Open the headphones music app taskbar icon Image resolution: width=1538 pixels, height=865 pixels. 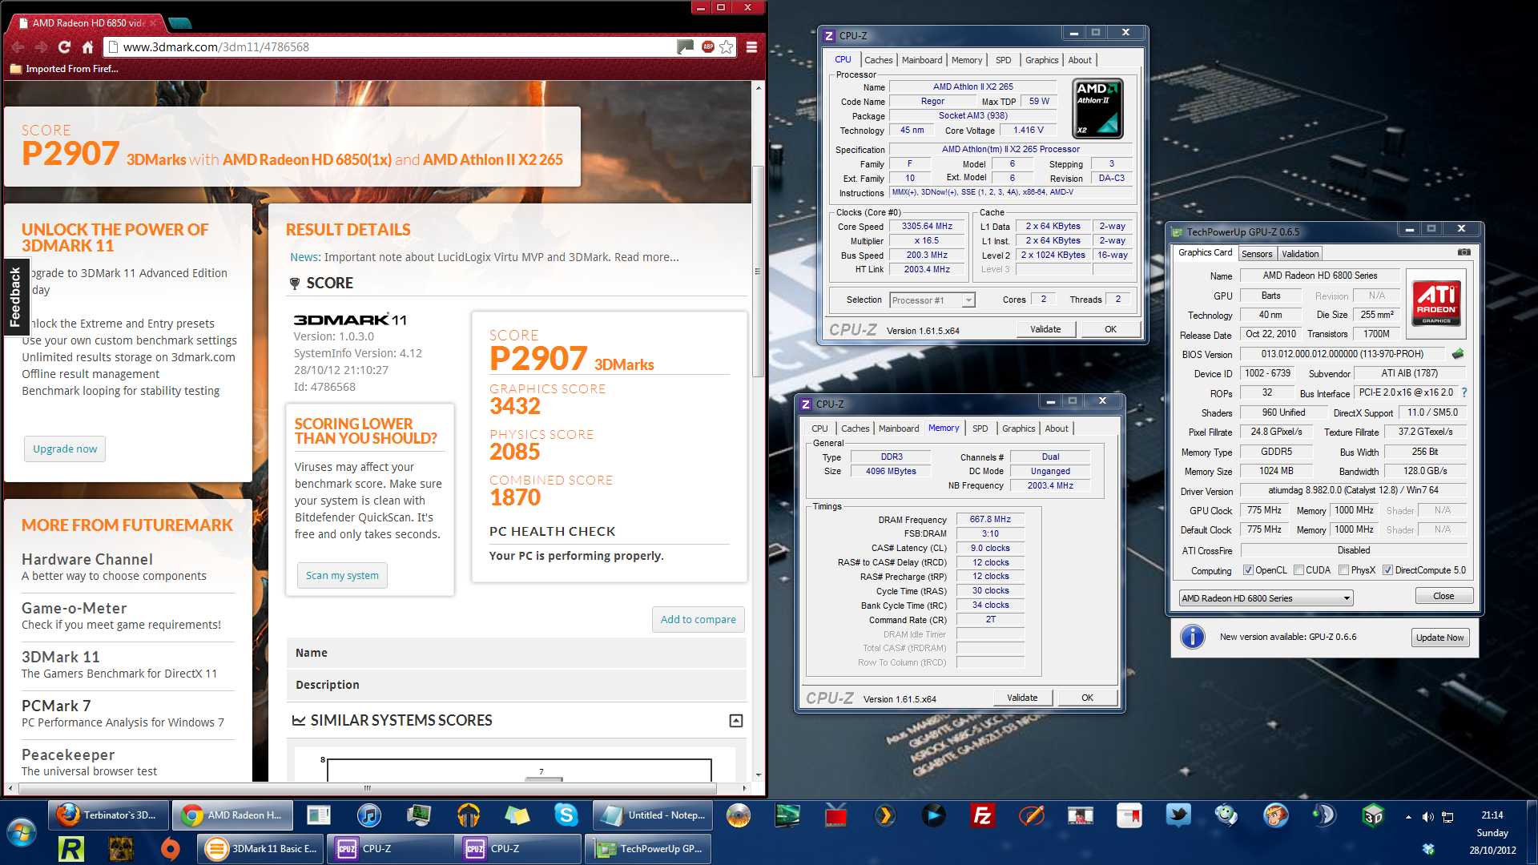(468, 815)
